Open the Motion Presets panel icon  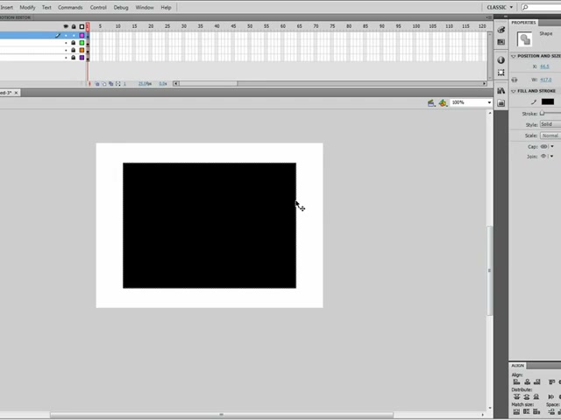[501, 103]
